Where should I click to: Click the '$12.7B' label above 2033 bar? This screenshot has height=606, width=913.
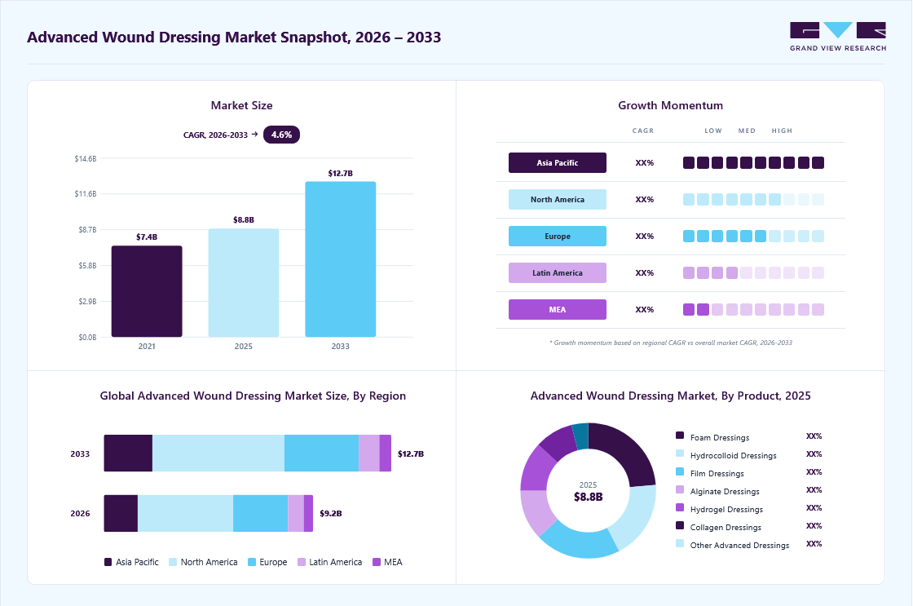341,174
